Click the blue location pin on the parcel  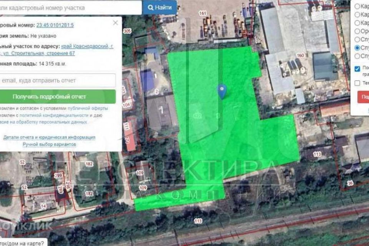pos(222,91)
